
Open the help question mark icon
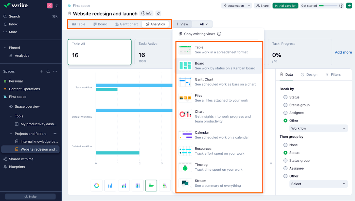click(341, 6)
